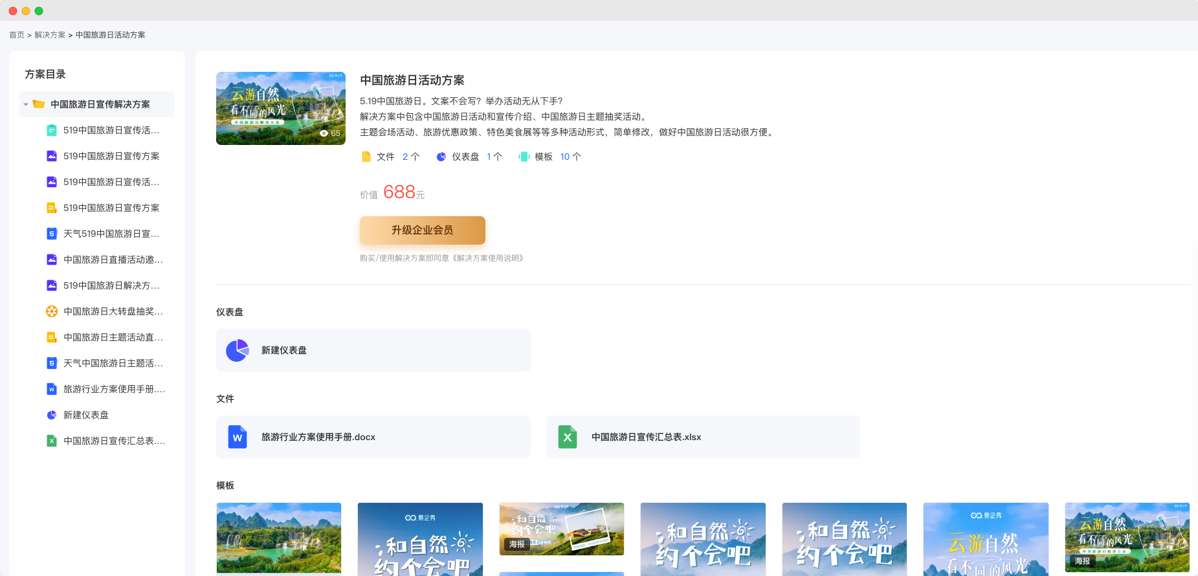This screenshot has width=1198, height=576.
Task: Click 中国旅游日活动方案 title heading
Action: tap(412, 80)
